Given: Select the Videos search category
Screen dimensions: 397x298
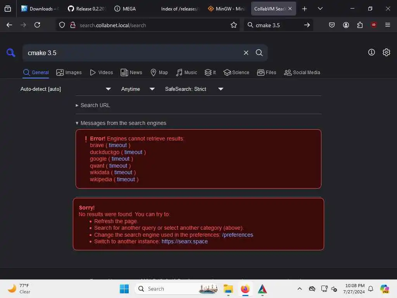Looking at the screenshot, I should pos(101,73).
